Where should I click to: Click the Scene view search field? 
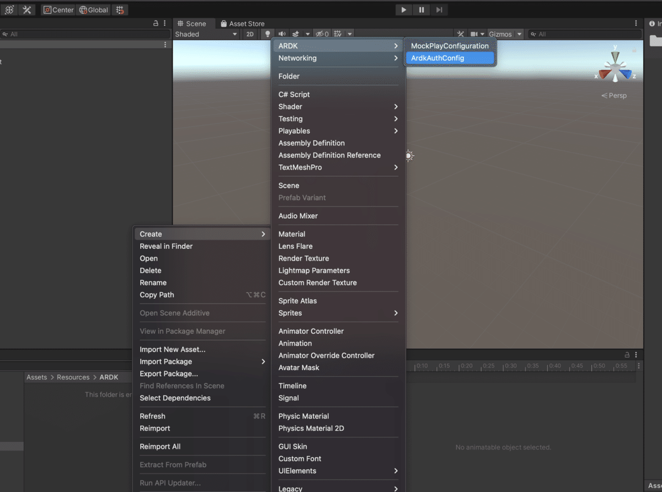point(585,34)
